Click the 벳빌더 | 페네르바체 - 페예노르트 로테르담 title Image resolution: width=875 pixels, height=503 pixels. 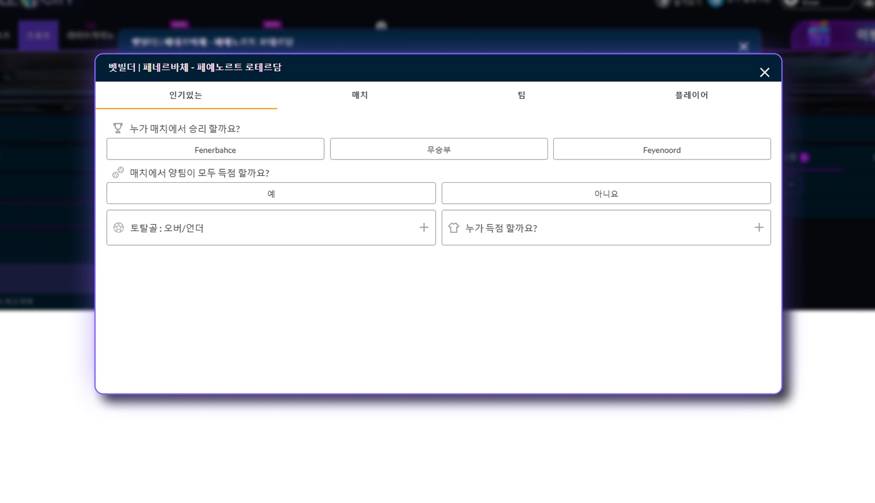(195, 68)
